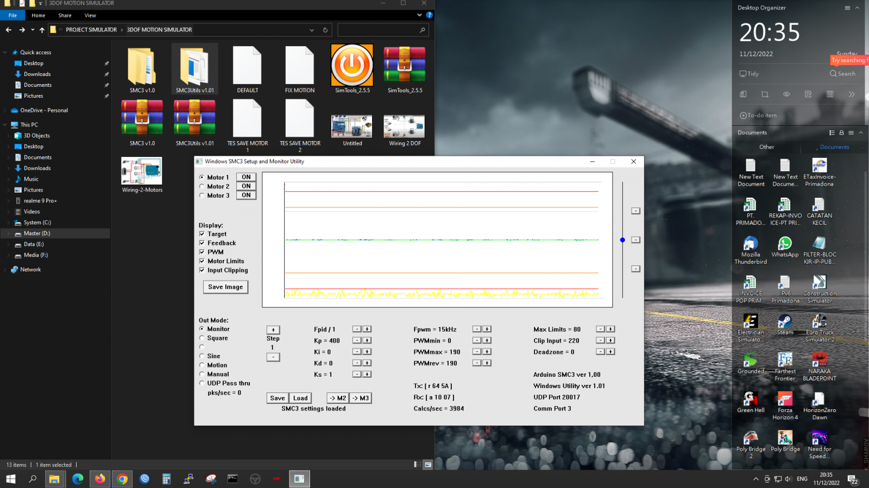Click the Save settings button

(x=278, y=398)
